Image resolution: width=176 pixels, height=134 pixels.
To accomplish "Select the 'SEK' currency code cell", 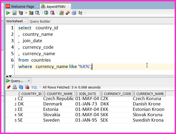I will point(116,120).
